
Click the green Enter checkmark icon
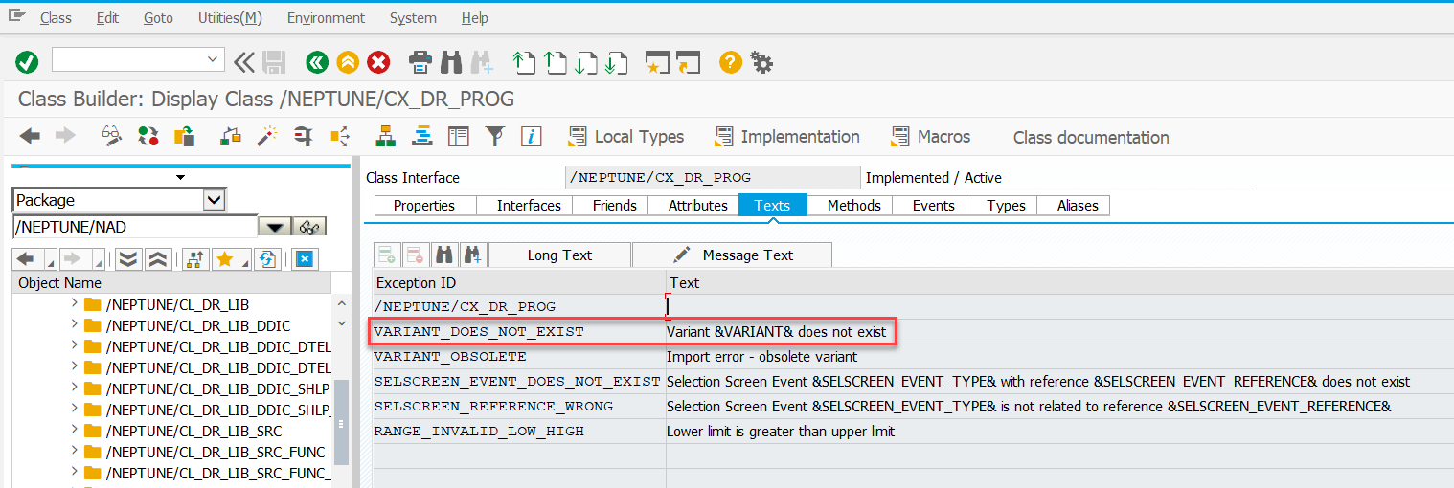coord(27,62)
